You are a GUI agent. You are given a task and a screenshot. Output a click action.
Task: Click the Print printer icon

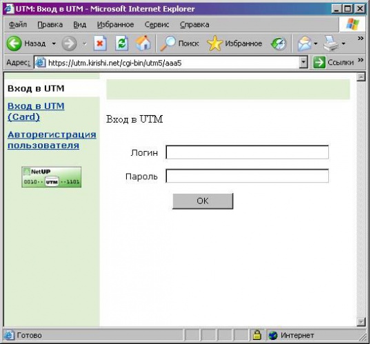click(331, 43)
